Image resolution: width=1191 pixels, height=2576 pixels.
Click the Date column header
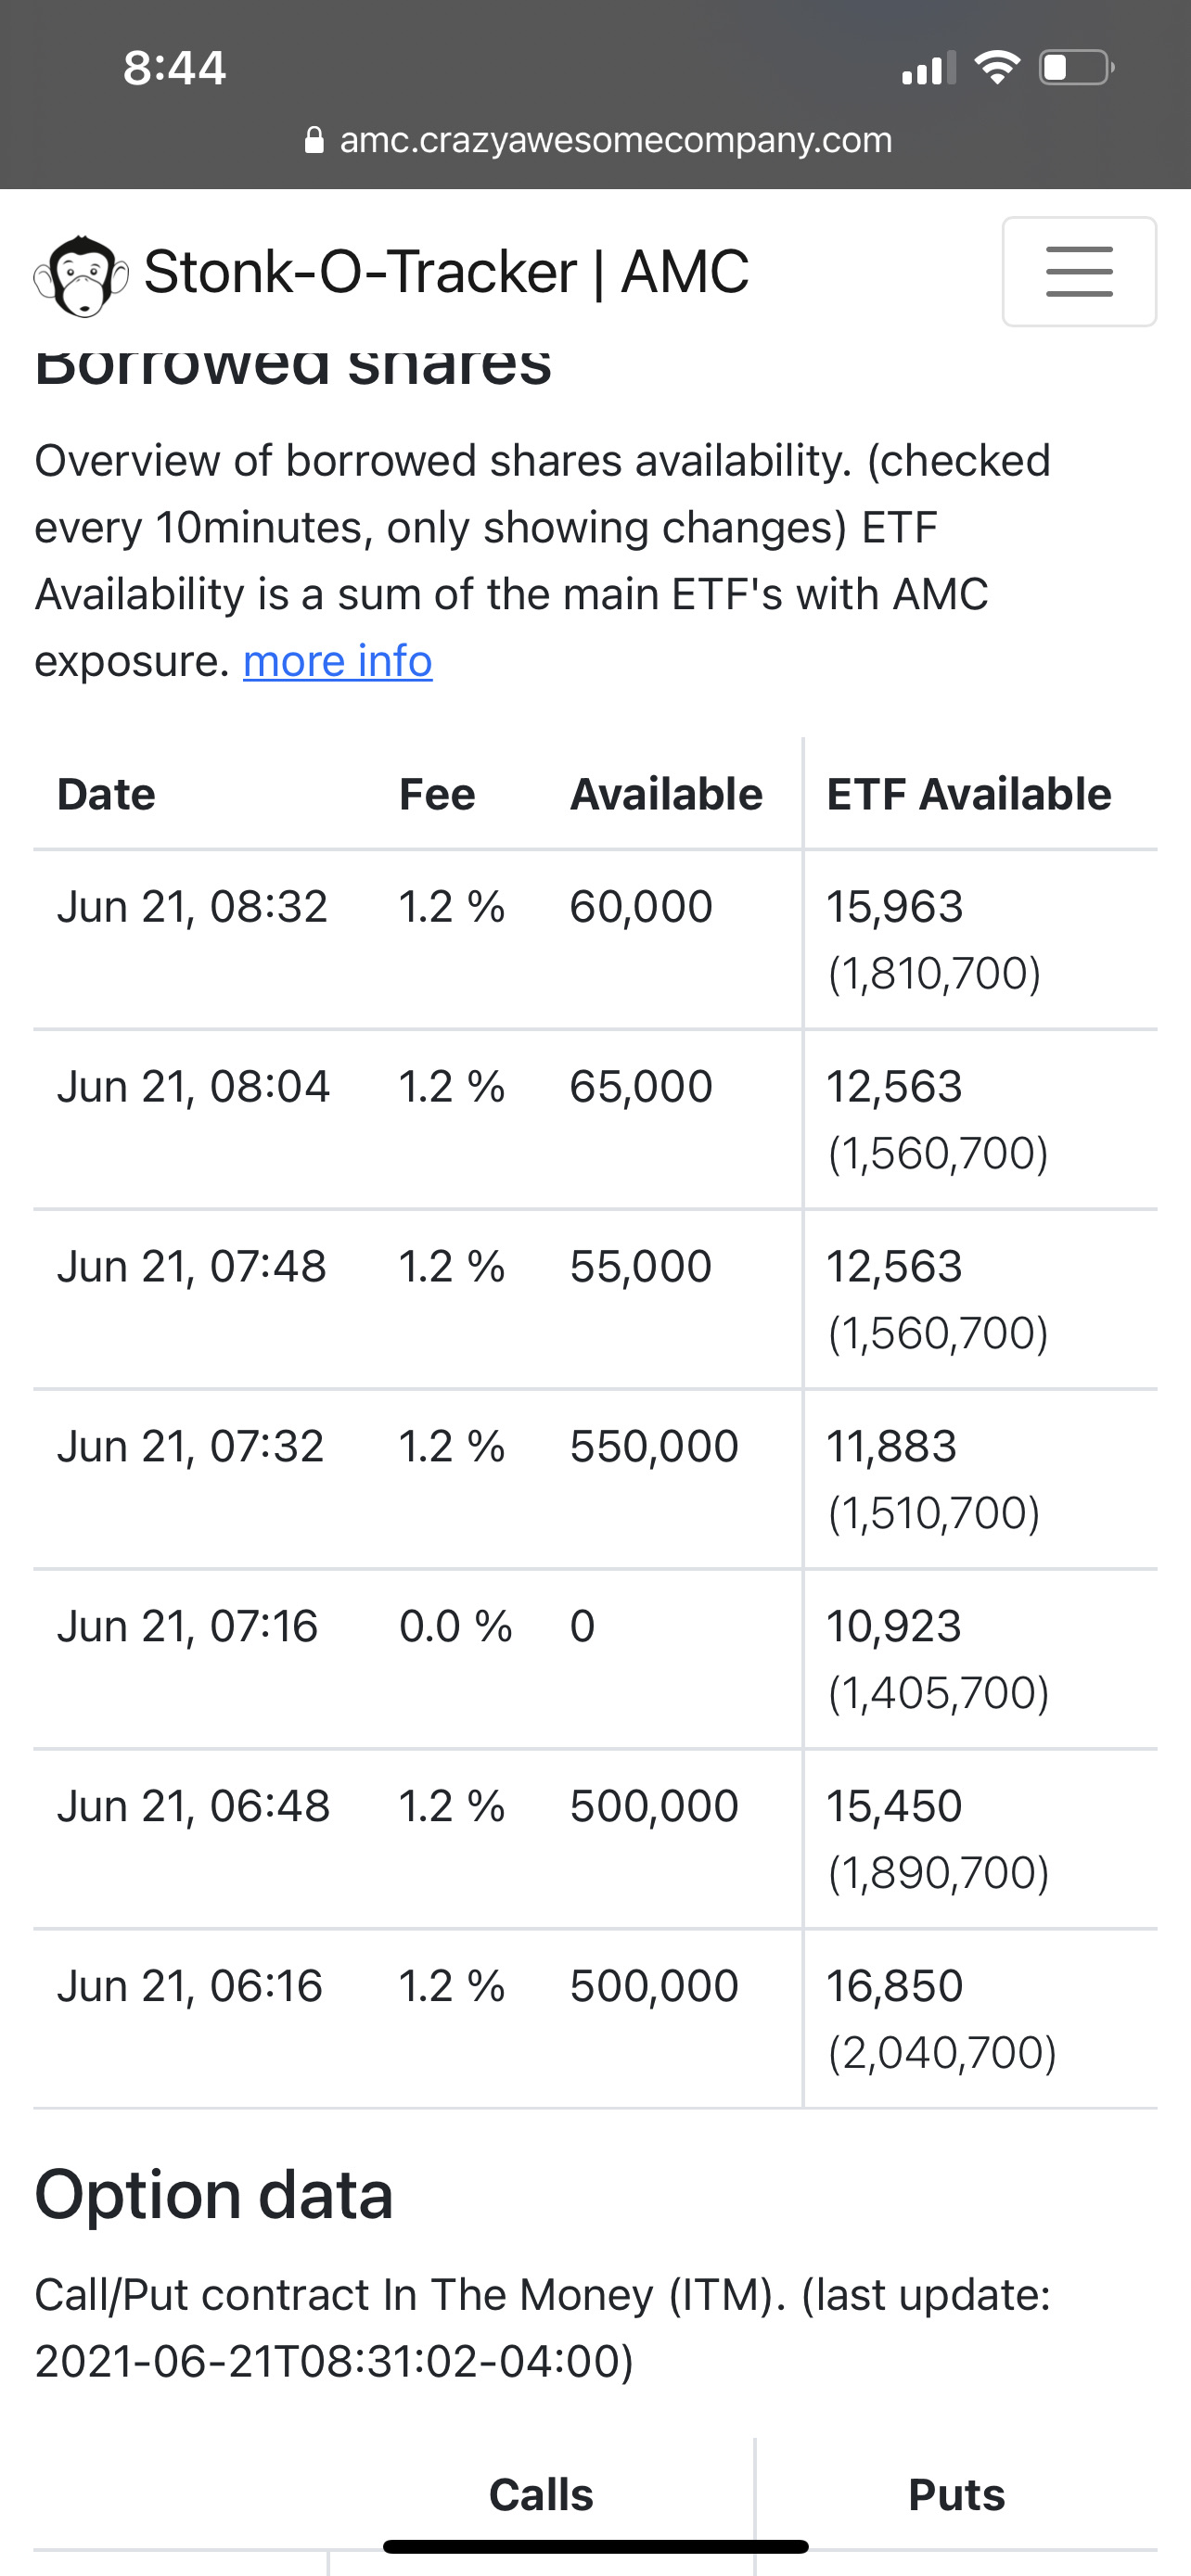tap(106, 794)
